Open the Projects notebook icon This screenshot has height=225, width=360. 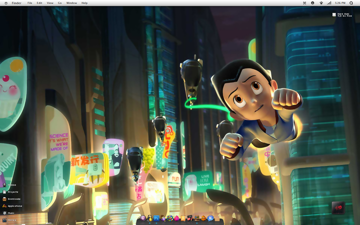tap(4, 192)
